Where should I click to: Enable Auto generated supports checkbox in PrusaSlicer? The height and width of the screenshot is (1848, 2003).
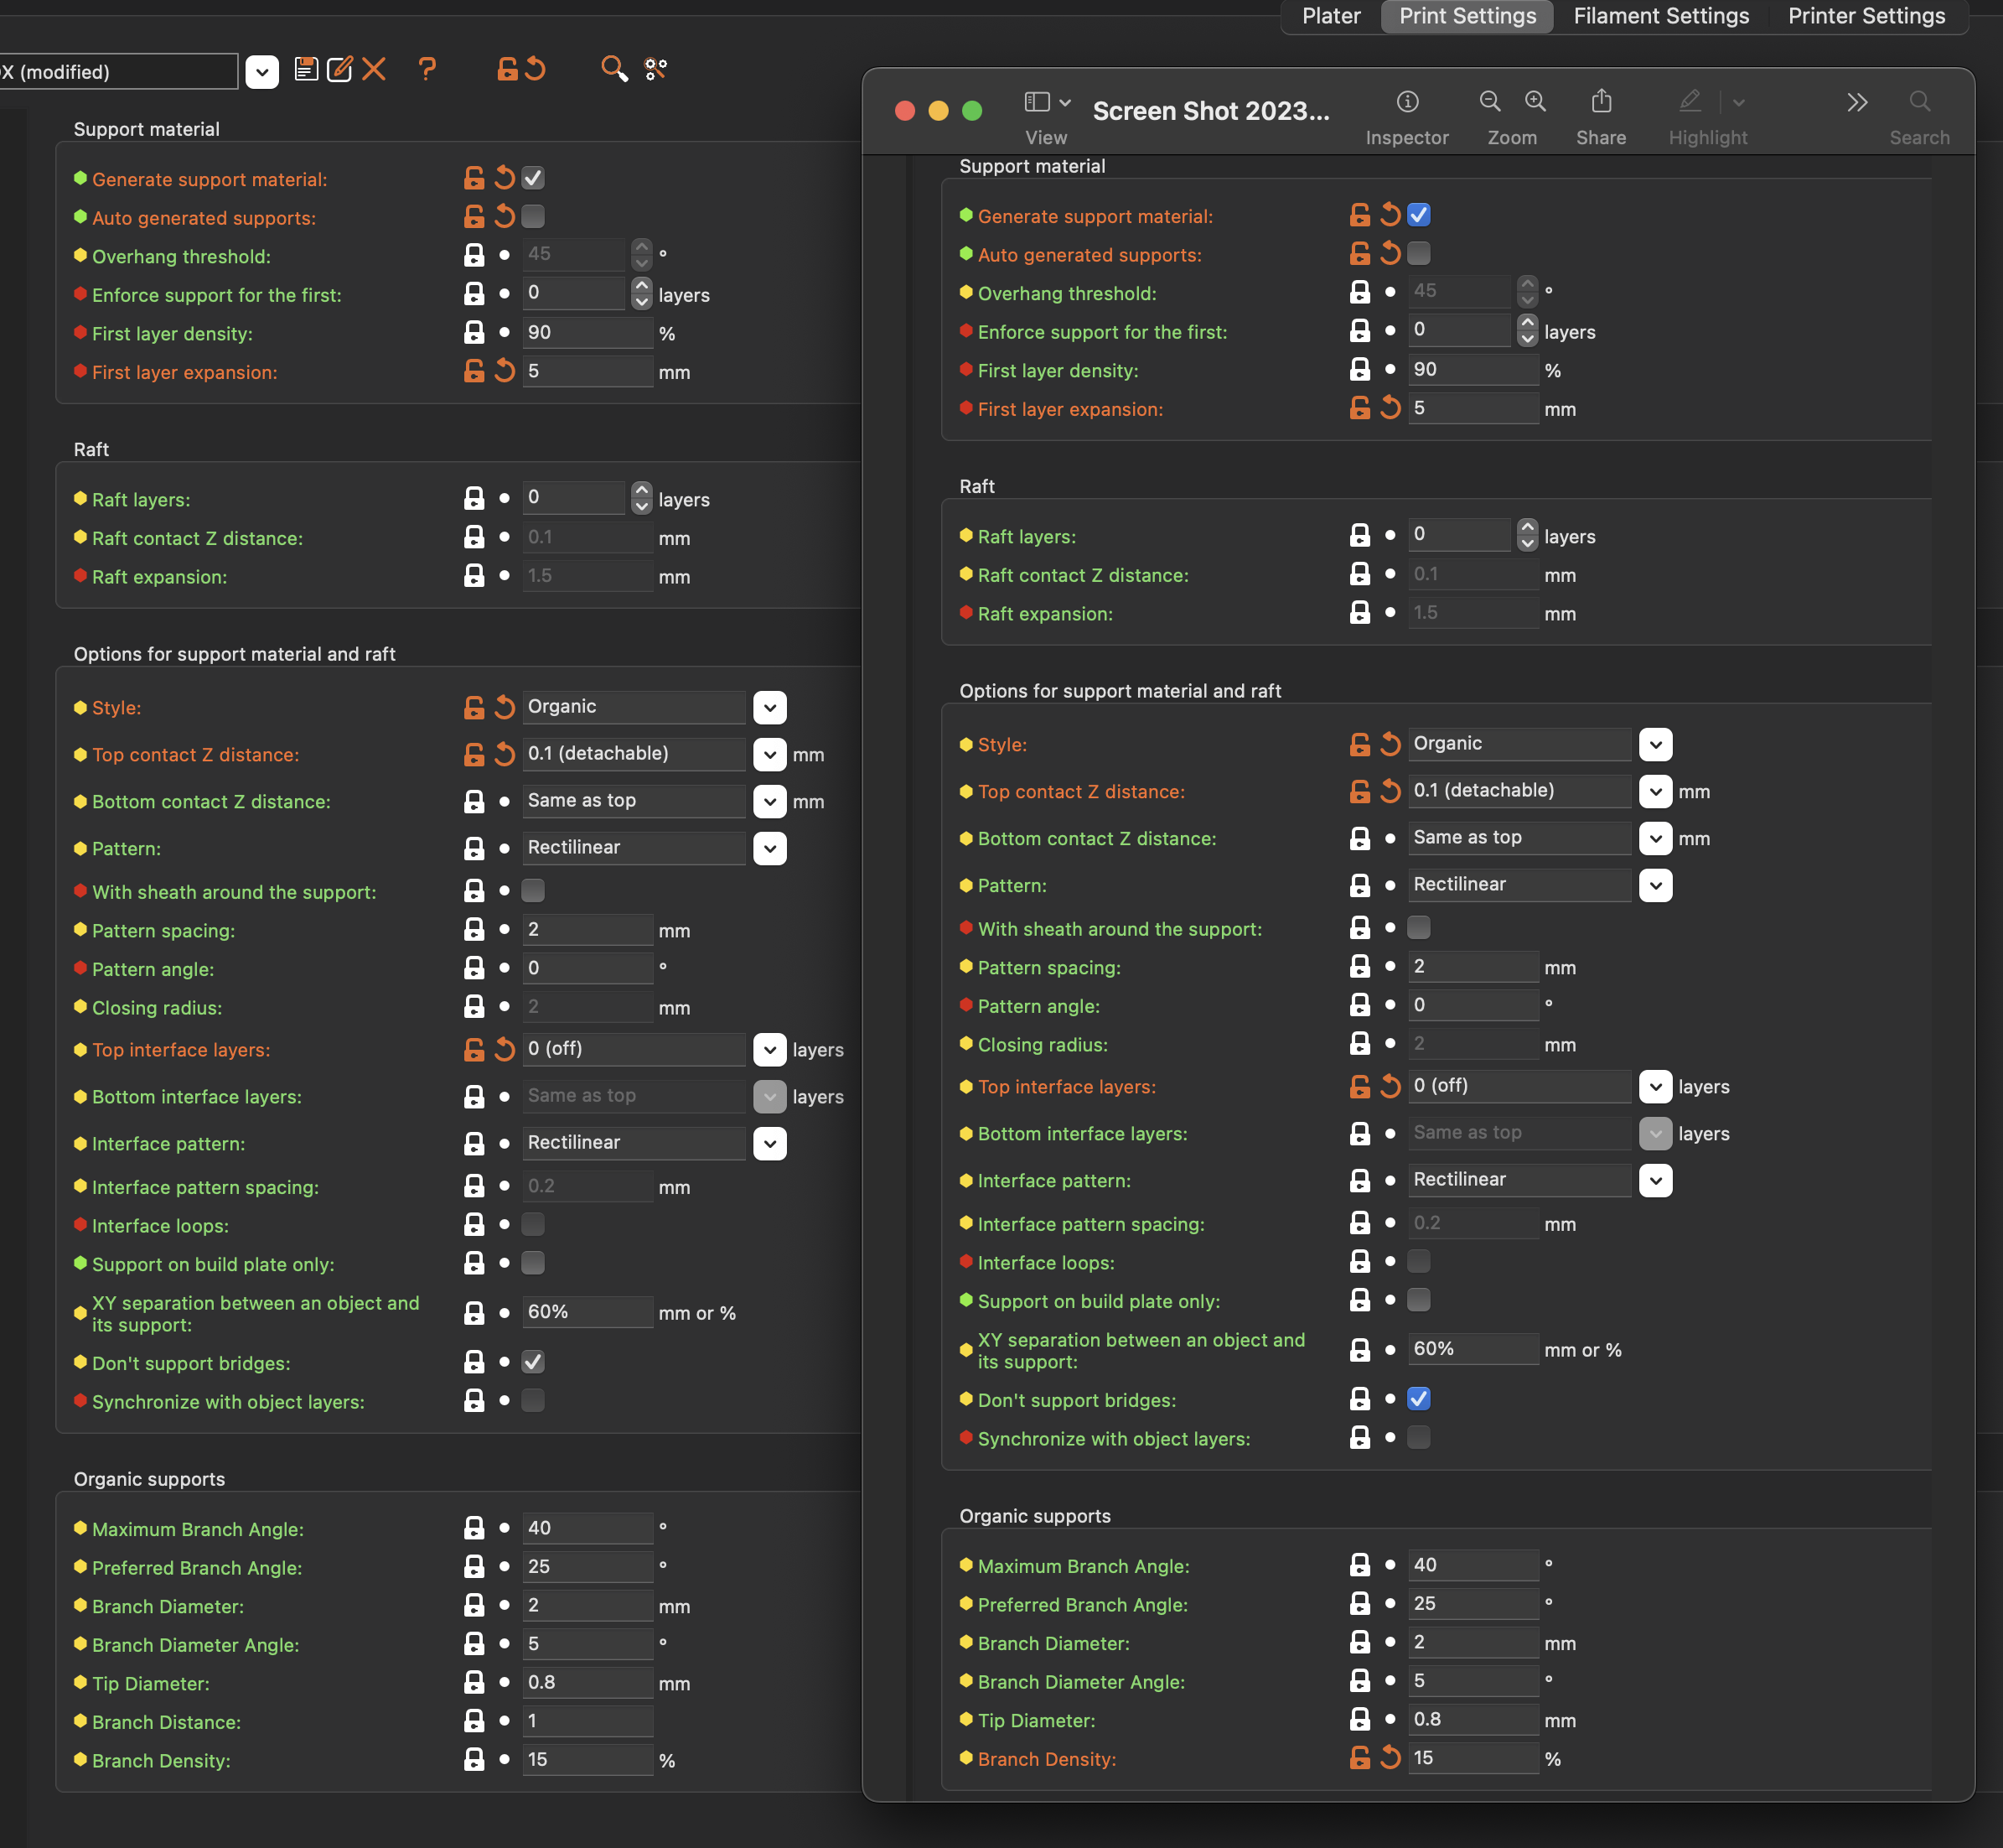point(534,217)
